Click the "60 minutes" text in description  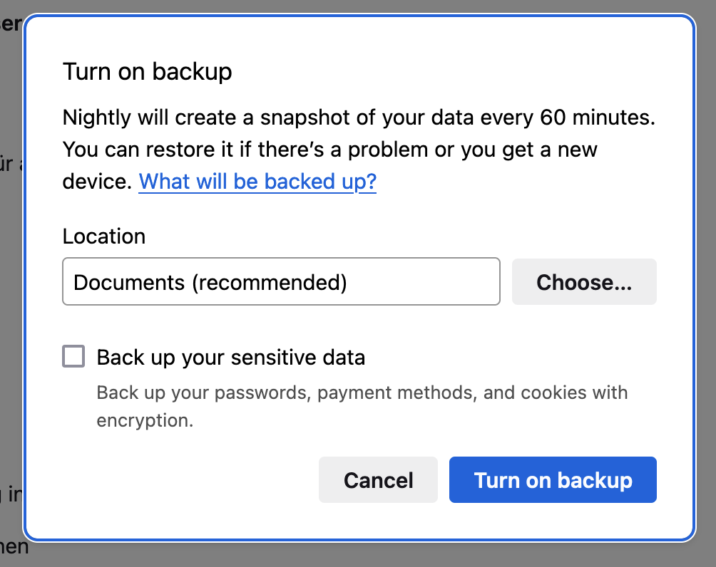point(597,118)
